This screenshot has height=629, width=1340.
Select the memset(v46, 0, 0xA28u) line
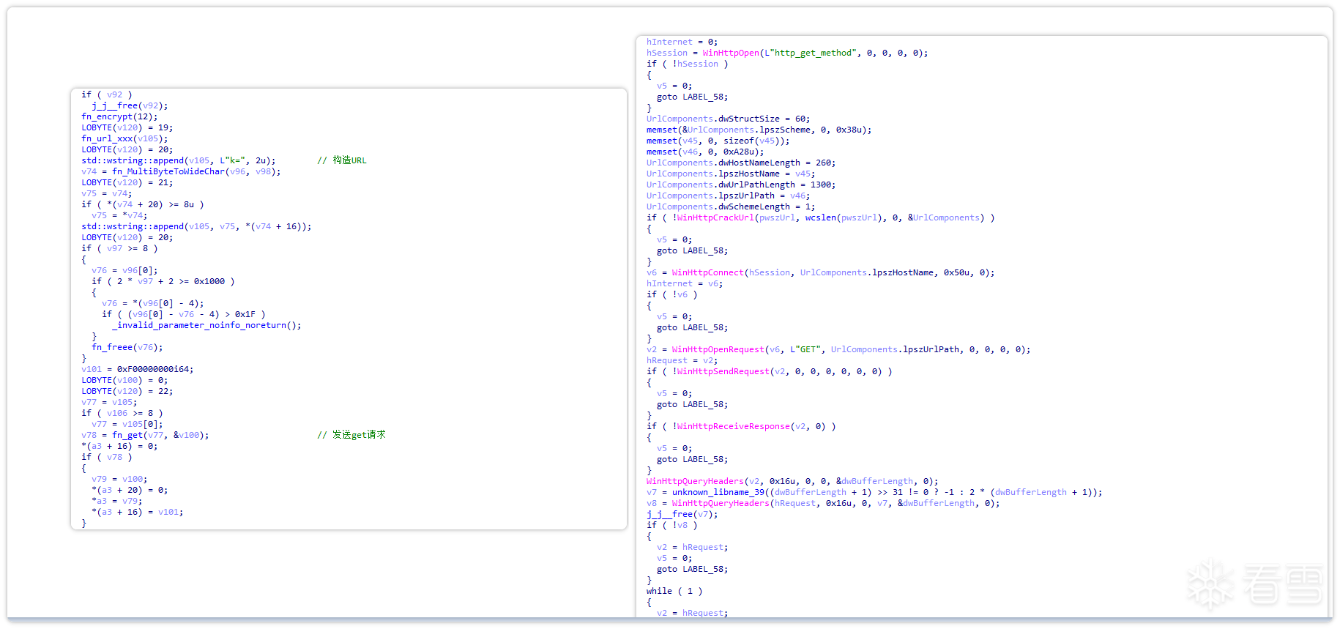(x=705, y=152)
